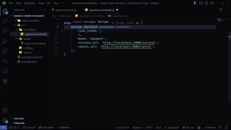Open the Run menu
The image size is (231, 130).
point(56,3)
